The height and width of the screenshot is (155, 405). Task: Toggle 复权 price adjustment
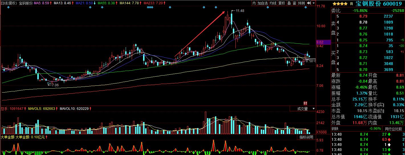point(282,3)
